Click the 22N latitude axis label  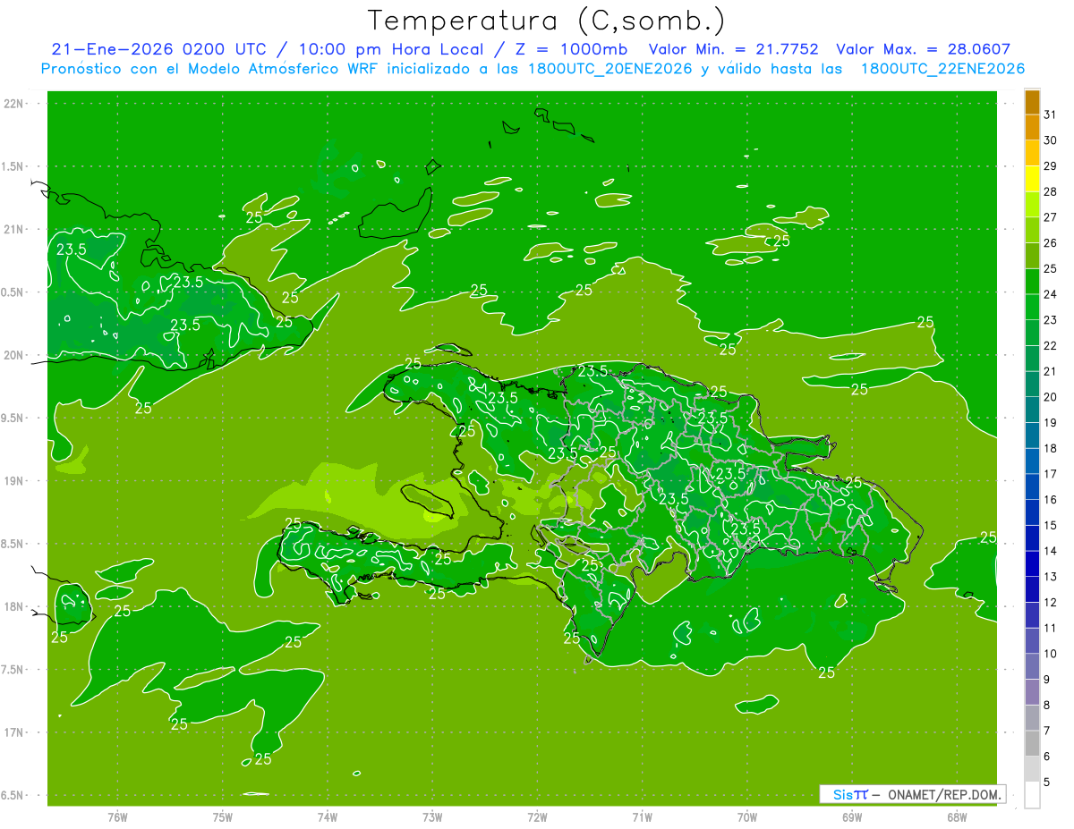tap(15, 104)
